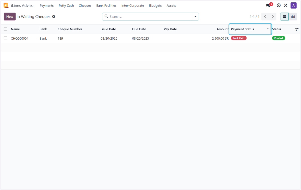Click the Bank cell in CHQ000004 row
The width and height of the screenshot is (301, 190).
point(43,38)
